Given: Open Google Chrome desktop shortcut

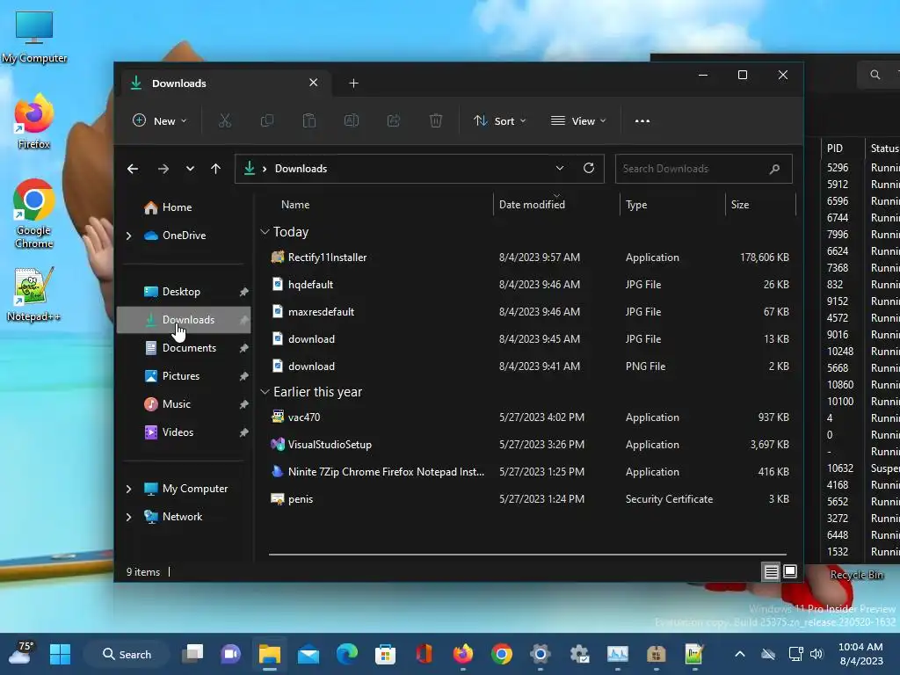Looking at the screenshot, I should tap(34, 214).
